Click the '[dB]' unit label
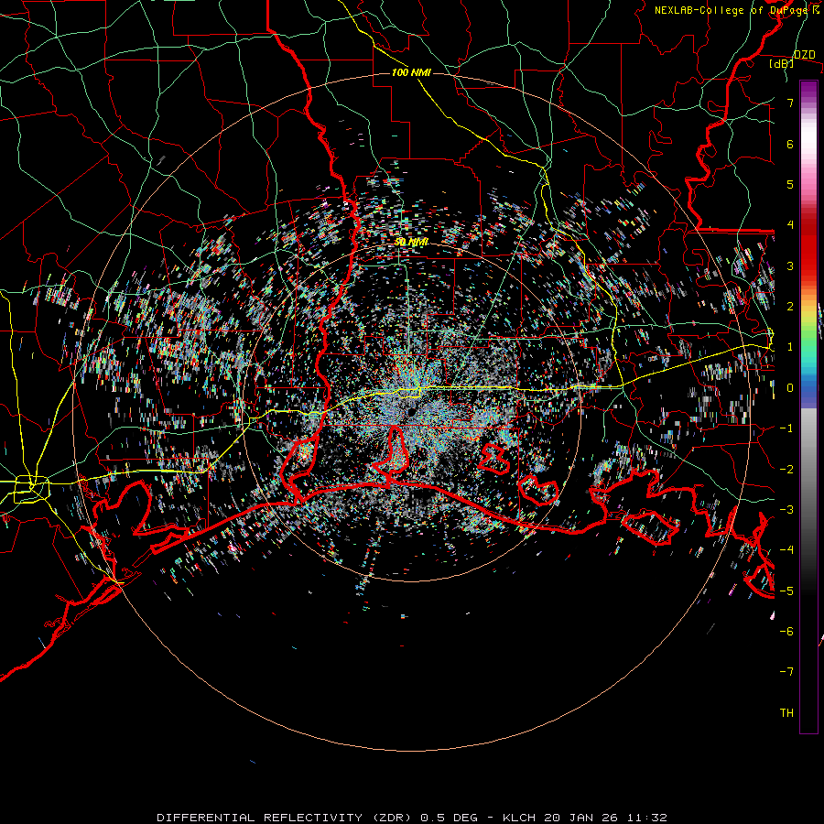This screenshot has height=824, width=824. [782, 64]
